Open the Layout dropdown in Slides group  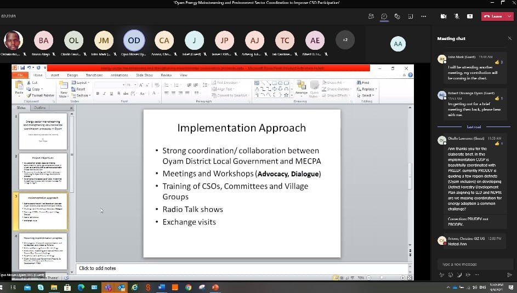pos(81,83)
